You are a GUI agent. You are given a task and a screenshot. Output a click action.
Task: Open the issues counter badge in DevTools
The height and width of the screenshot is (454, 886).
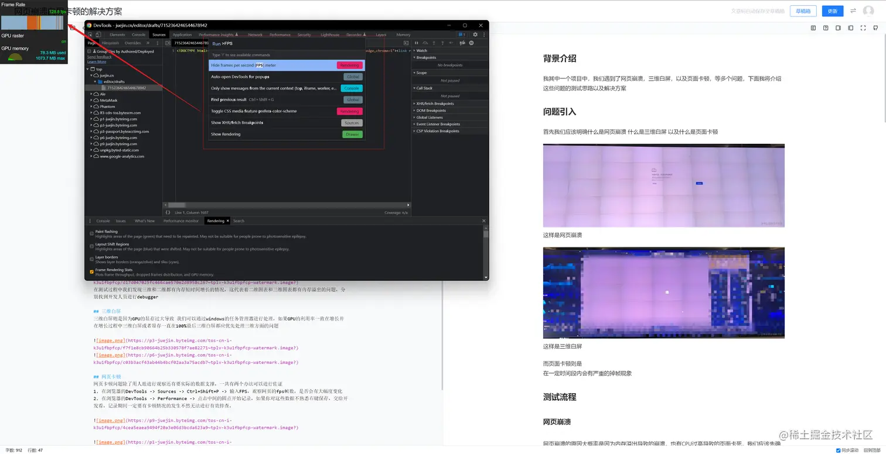click(x=462, y=35)
